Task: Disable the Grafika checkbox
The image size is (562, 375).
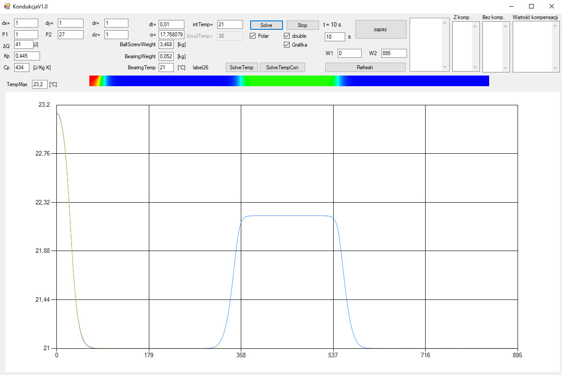Action: pos(287,45)
